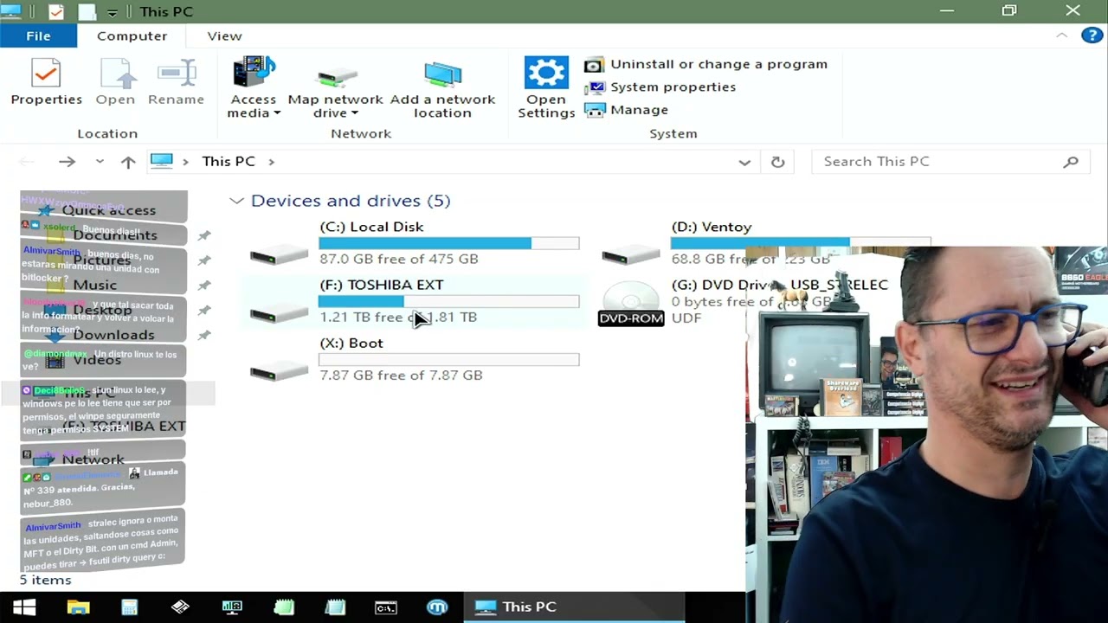This screenshot has width=1108, height=623.
Task: Click Uninstall or change a program
Action: 706,64
